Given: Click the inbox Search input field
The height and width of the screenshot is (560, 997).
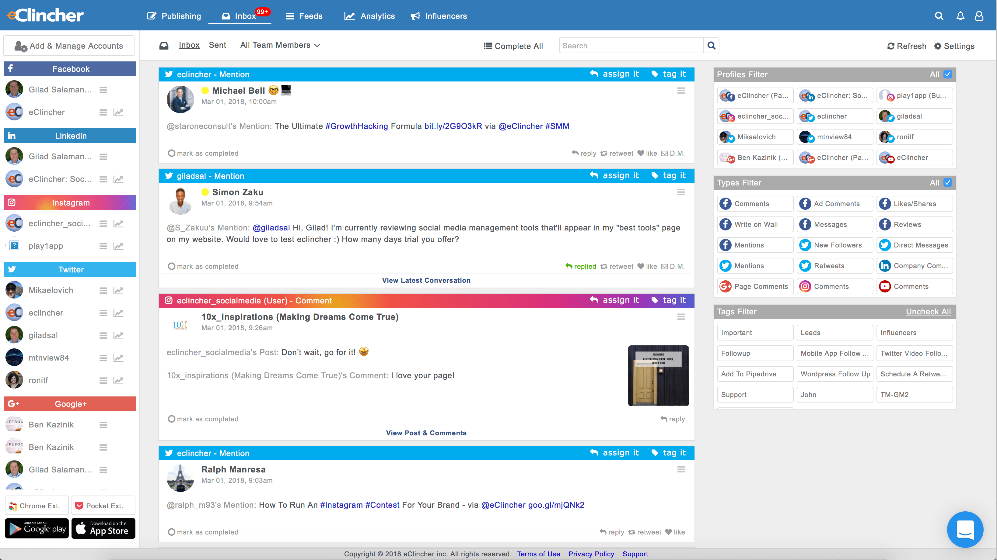Looking at the screenshot, I should pos(631,46).
